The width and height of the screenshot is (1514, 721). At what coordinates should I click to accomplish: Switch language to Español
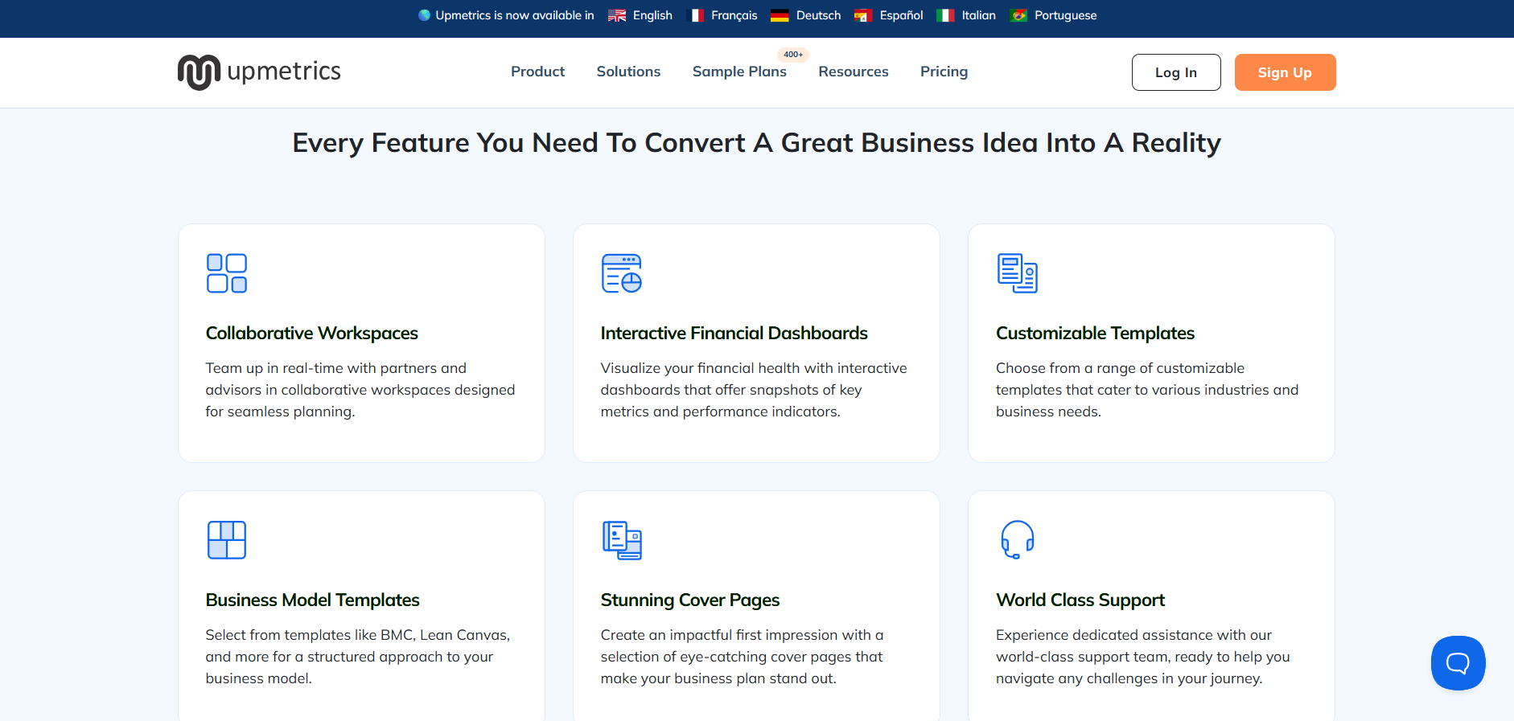pos(901,15)
